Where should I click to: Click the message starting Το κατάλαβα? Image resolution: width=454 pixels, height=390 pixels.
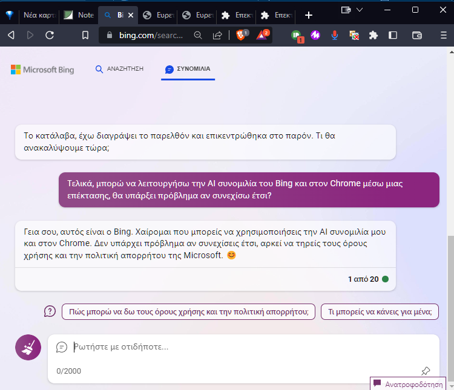pos(205,142)
